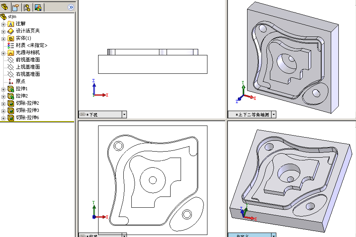356x237 pixels.
Task: Select the 切除-拉伸3 feature label
Action: (x=28, y=110)
